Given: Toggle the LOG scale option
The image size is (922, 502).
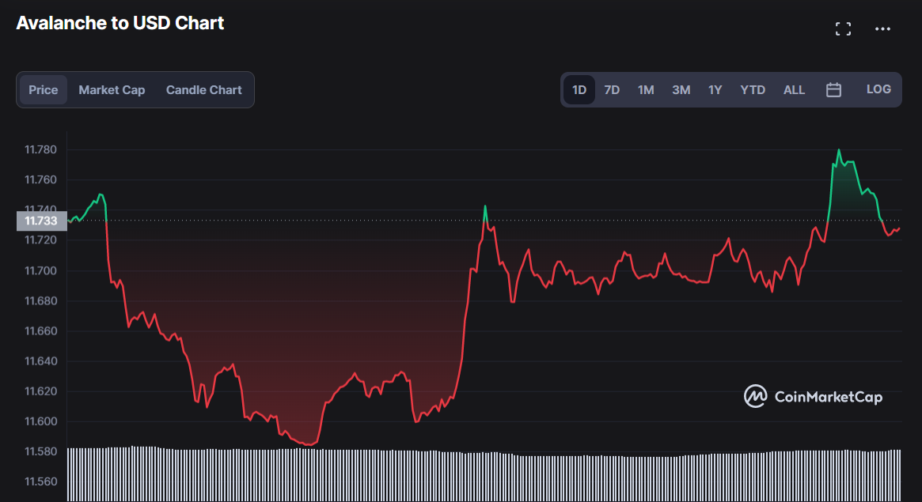Looking at the screenshot, I should coord(878,89).
